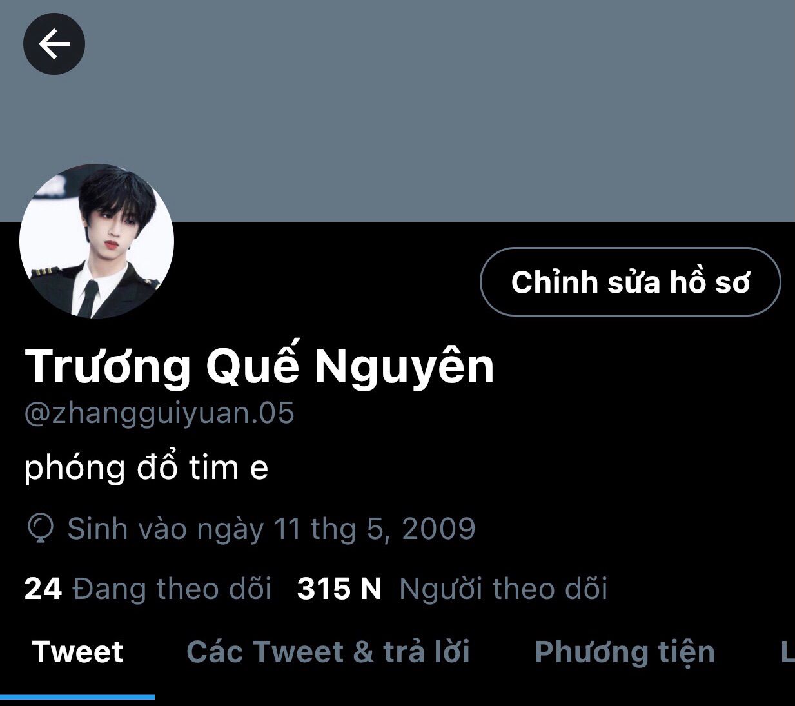The image size is (795, 706).
Task: Click the "Chỉnh sửa hồ sơ" button
Action: click(x=631, y=282)
